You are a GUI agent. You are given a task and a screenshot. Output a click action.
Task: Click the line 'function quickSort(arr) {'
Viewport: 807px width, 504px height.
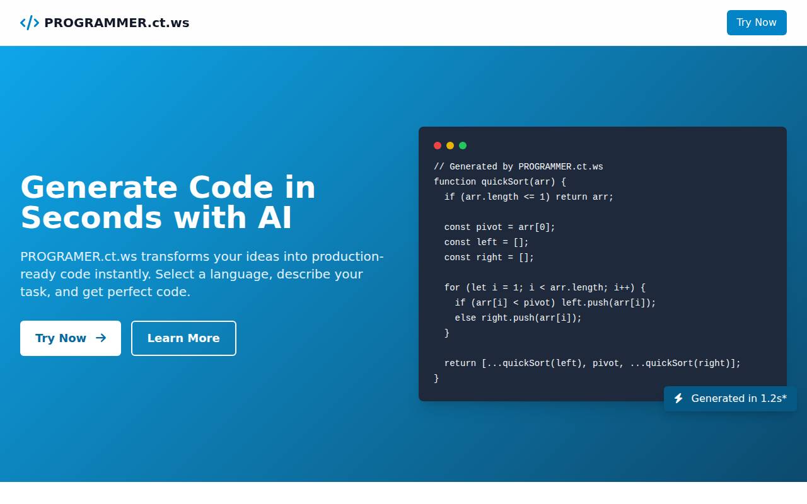[500, 182]
